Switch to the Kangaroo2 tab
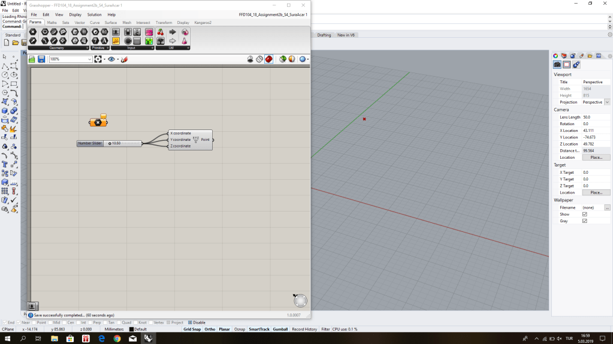This screenshot has height=344, width=613. pos(203,23)
